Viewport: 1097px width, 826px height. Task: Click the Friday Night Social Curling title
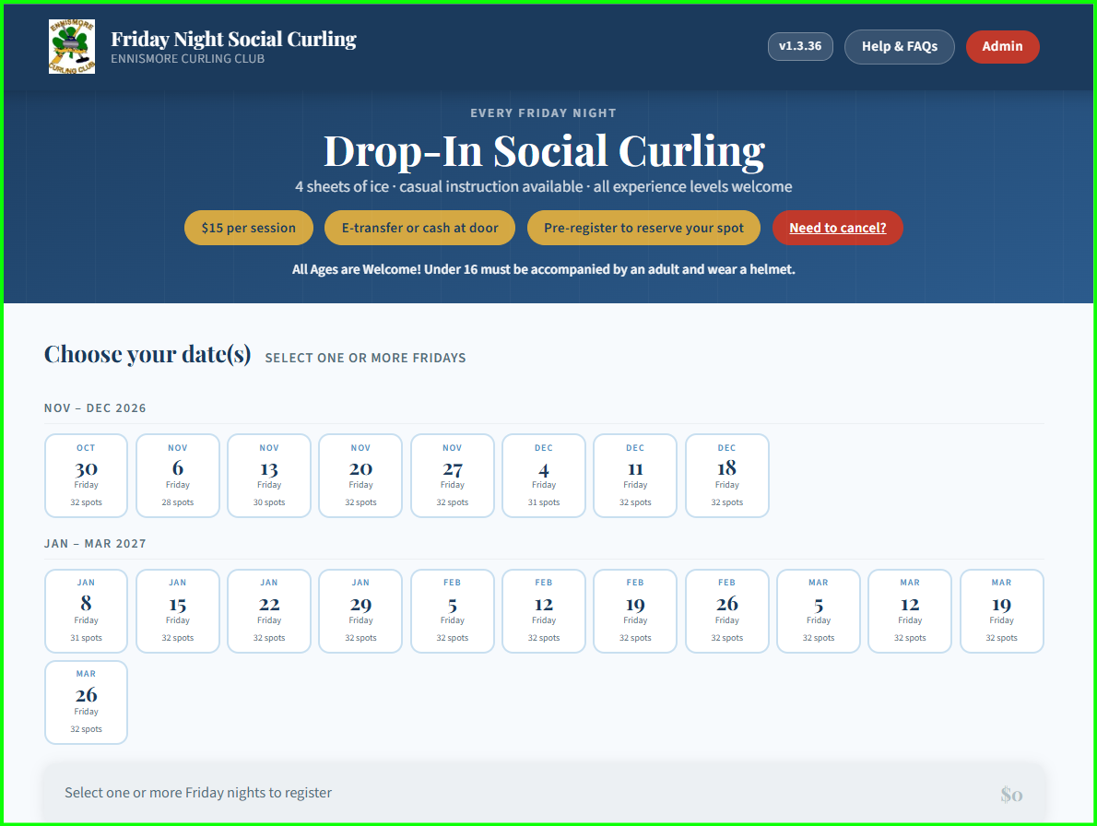coord(233,39)
